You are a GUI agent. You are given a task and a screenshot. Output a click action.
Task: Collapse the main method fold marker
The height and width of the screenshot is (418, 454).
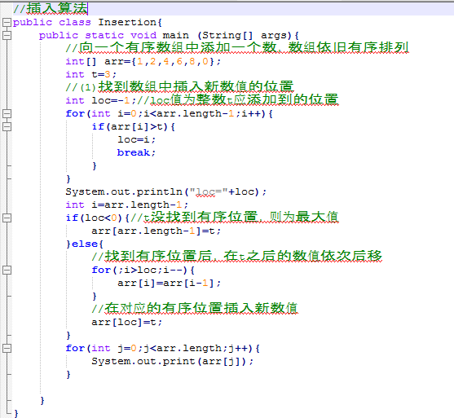click(x=7, y=35)
